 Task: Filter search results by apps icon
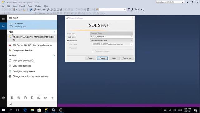click(12, 98)
